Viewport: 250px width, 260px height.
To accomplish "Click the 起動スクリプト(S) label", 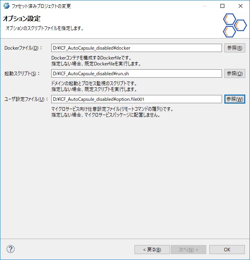I will (x=22, y=74).
